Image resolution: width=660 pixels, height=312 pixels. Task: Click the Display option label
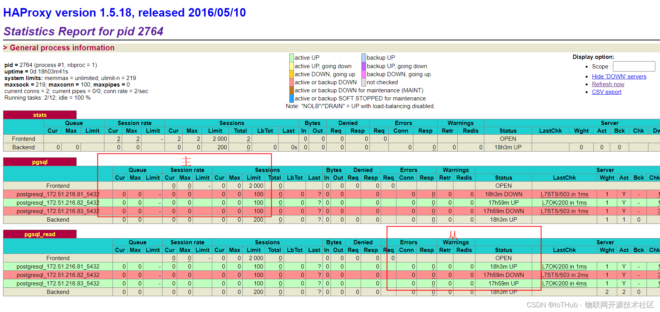pyautogui.click(x=593, y=57)
